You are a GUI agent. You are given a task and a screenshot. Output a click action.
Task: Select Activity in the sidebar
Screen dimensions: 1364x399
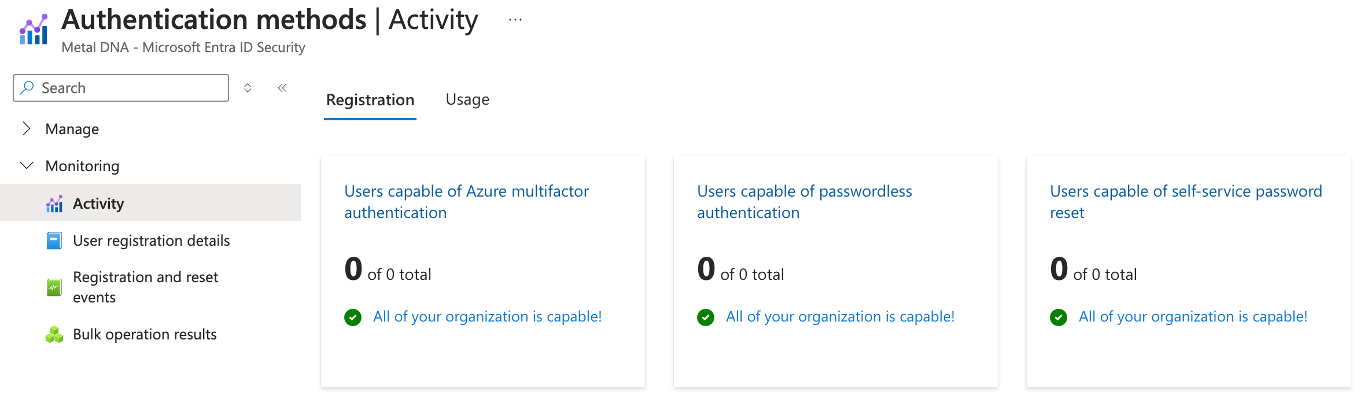coord(150,203)
